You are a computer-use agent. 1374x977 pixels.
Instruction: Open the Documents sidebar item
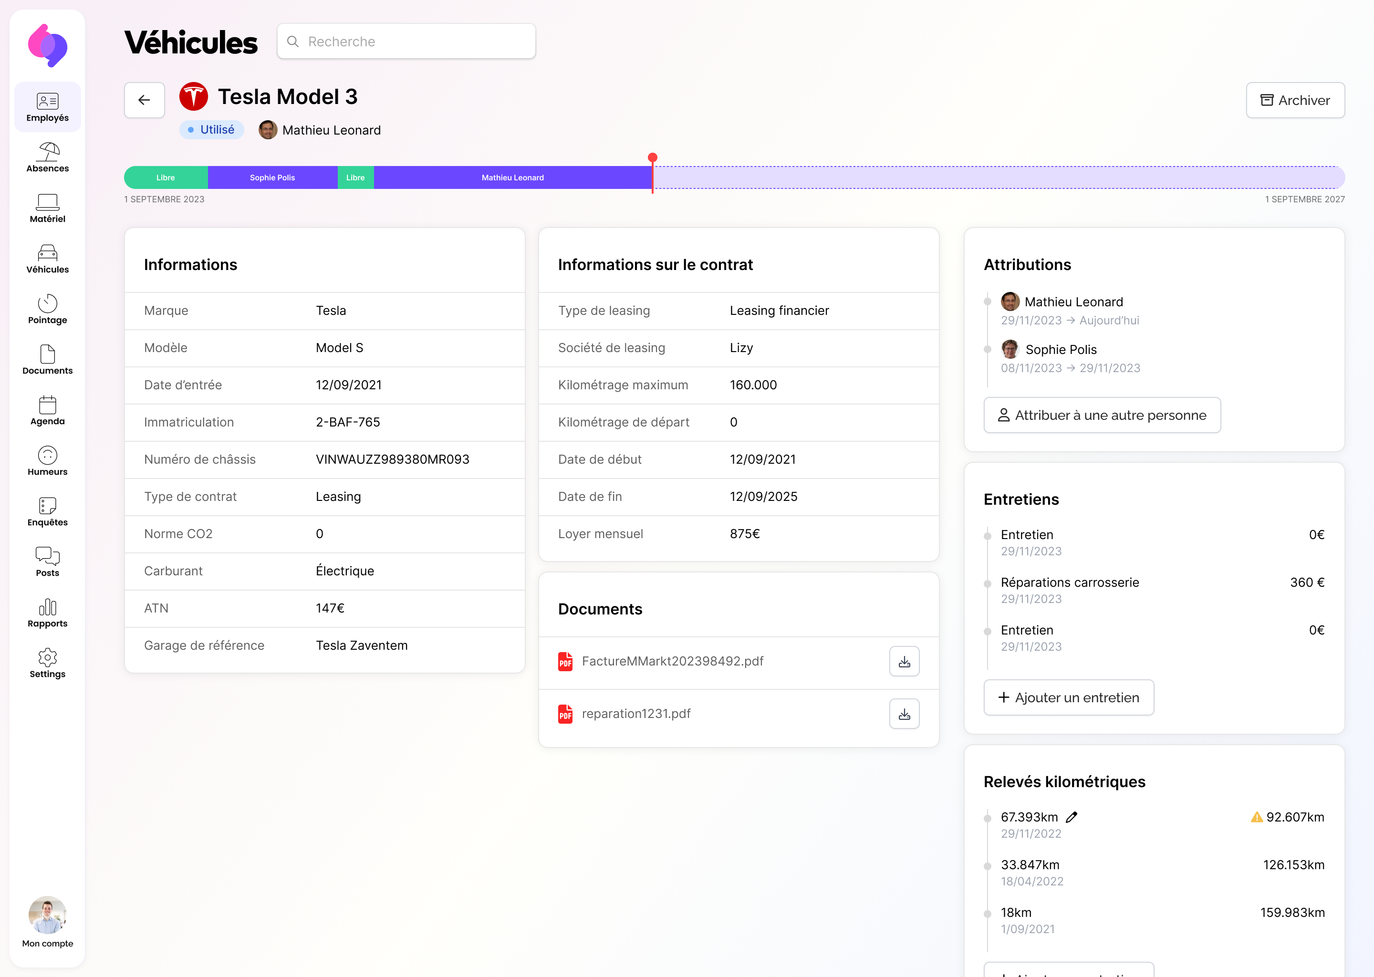tap(48, 360)
